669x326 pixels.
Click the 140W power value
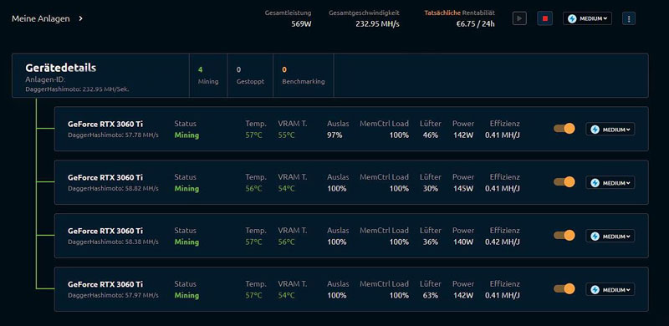463,242
